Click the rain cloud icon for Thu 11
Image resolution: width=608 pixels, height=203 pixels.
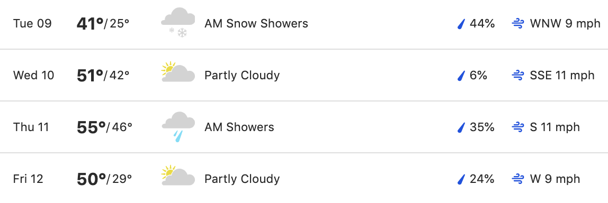(178, 127)
